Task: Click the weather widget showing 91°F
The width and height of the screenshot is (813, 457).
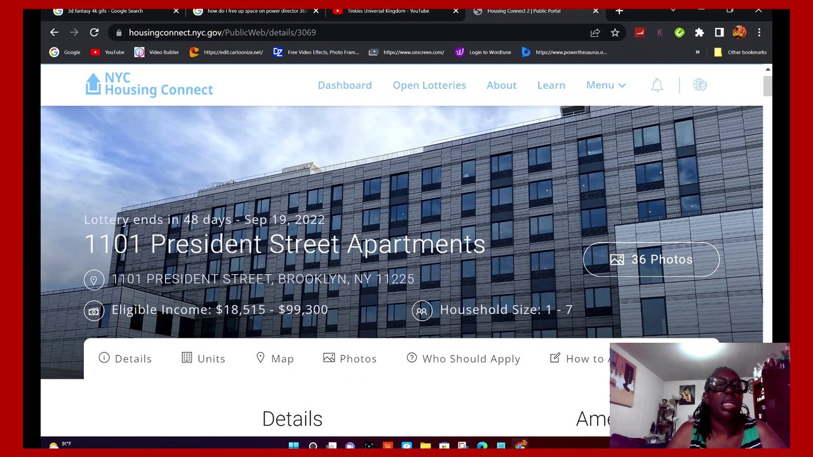Action: point(60,445)
